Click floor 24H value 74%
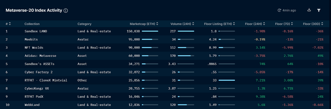This screenshot has height=109, width=331. (x=262, y=64)
